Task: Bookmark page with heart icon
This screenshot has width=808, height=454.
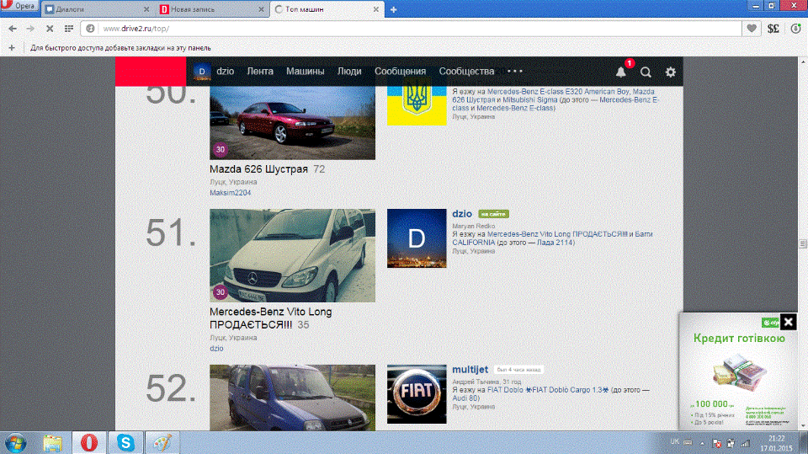Action: tap(752, 29)
